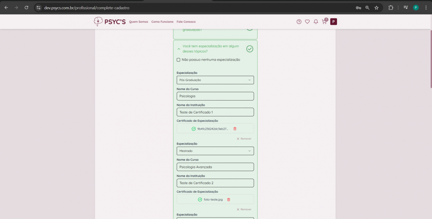This screenshot has width=432, height=219.
Task: Collapse the specialization question section
Action: [179, 49]
